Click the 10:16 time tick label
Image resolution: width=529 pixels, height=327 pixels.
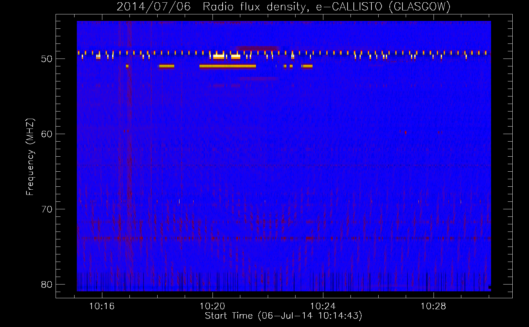(x=102, y=306)
